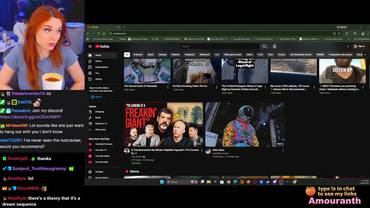Click the browser Back arrow
The width and height of the screenshot is (370, 208).
(88, 34)
